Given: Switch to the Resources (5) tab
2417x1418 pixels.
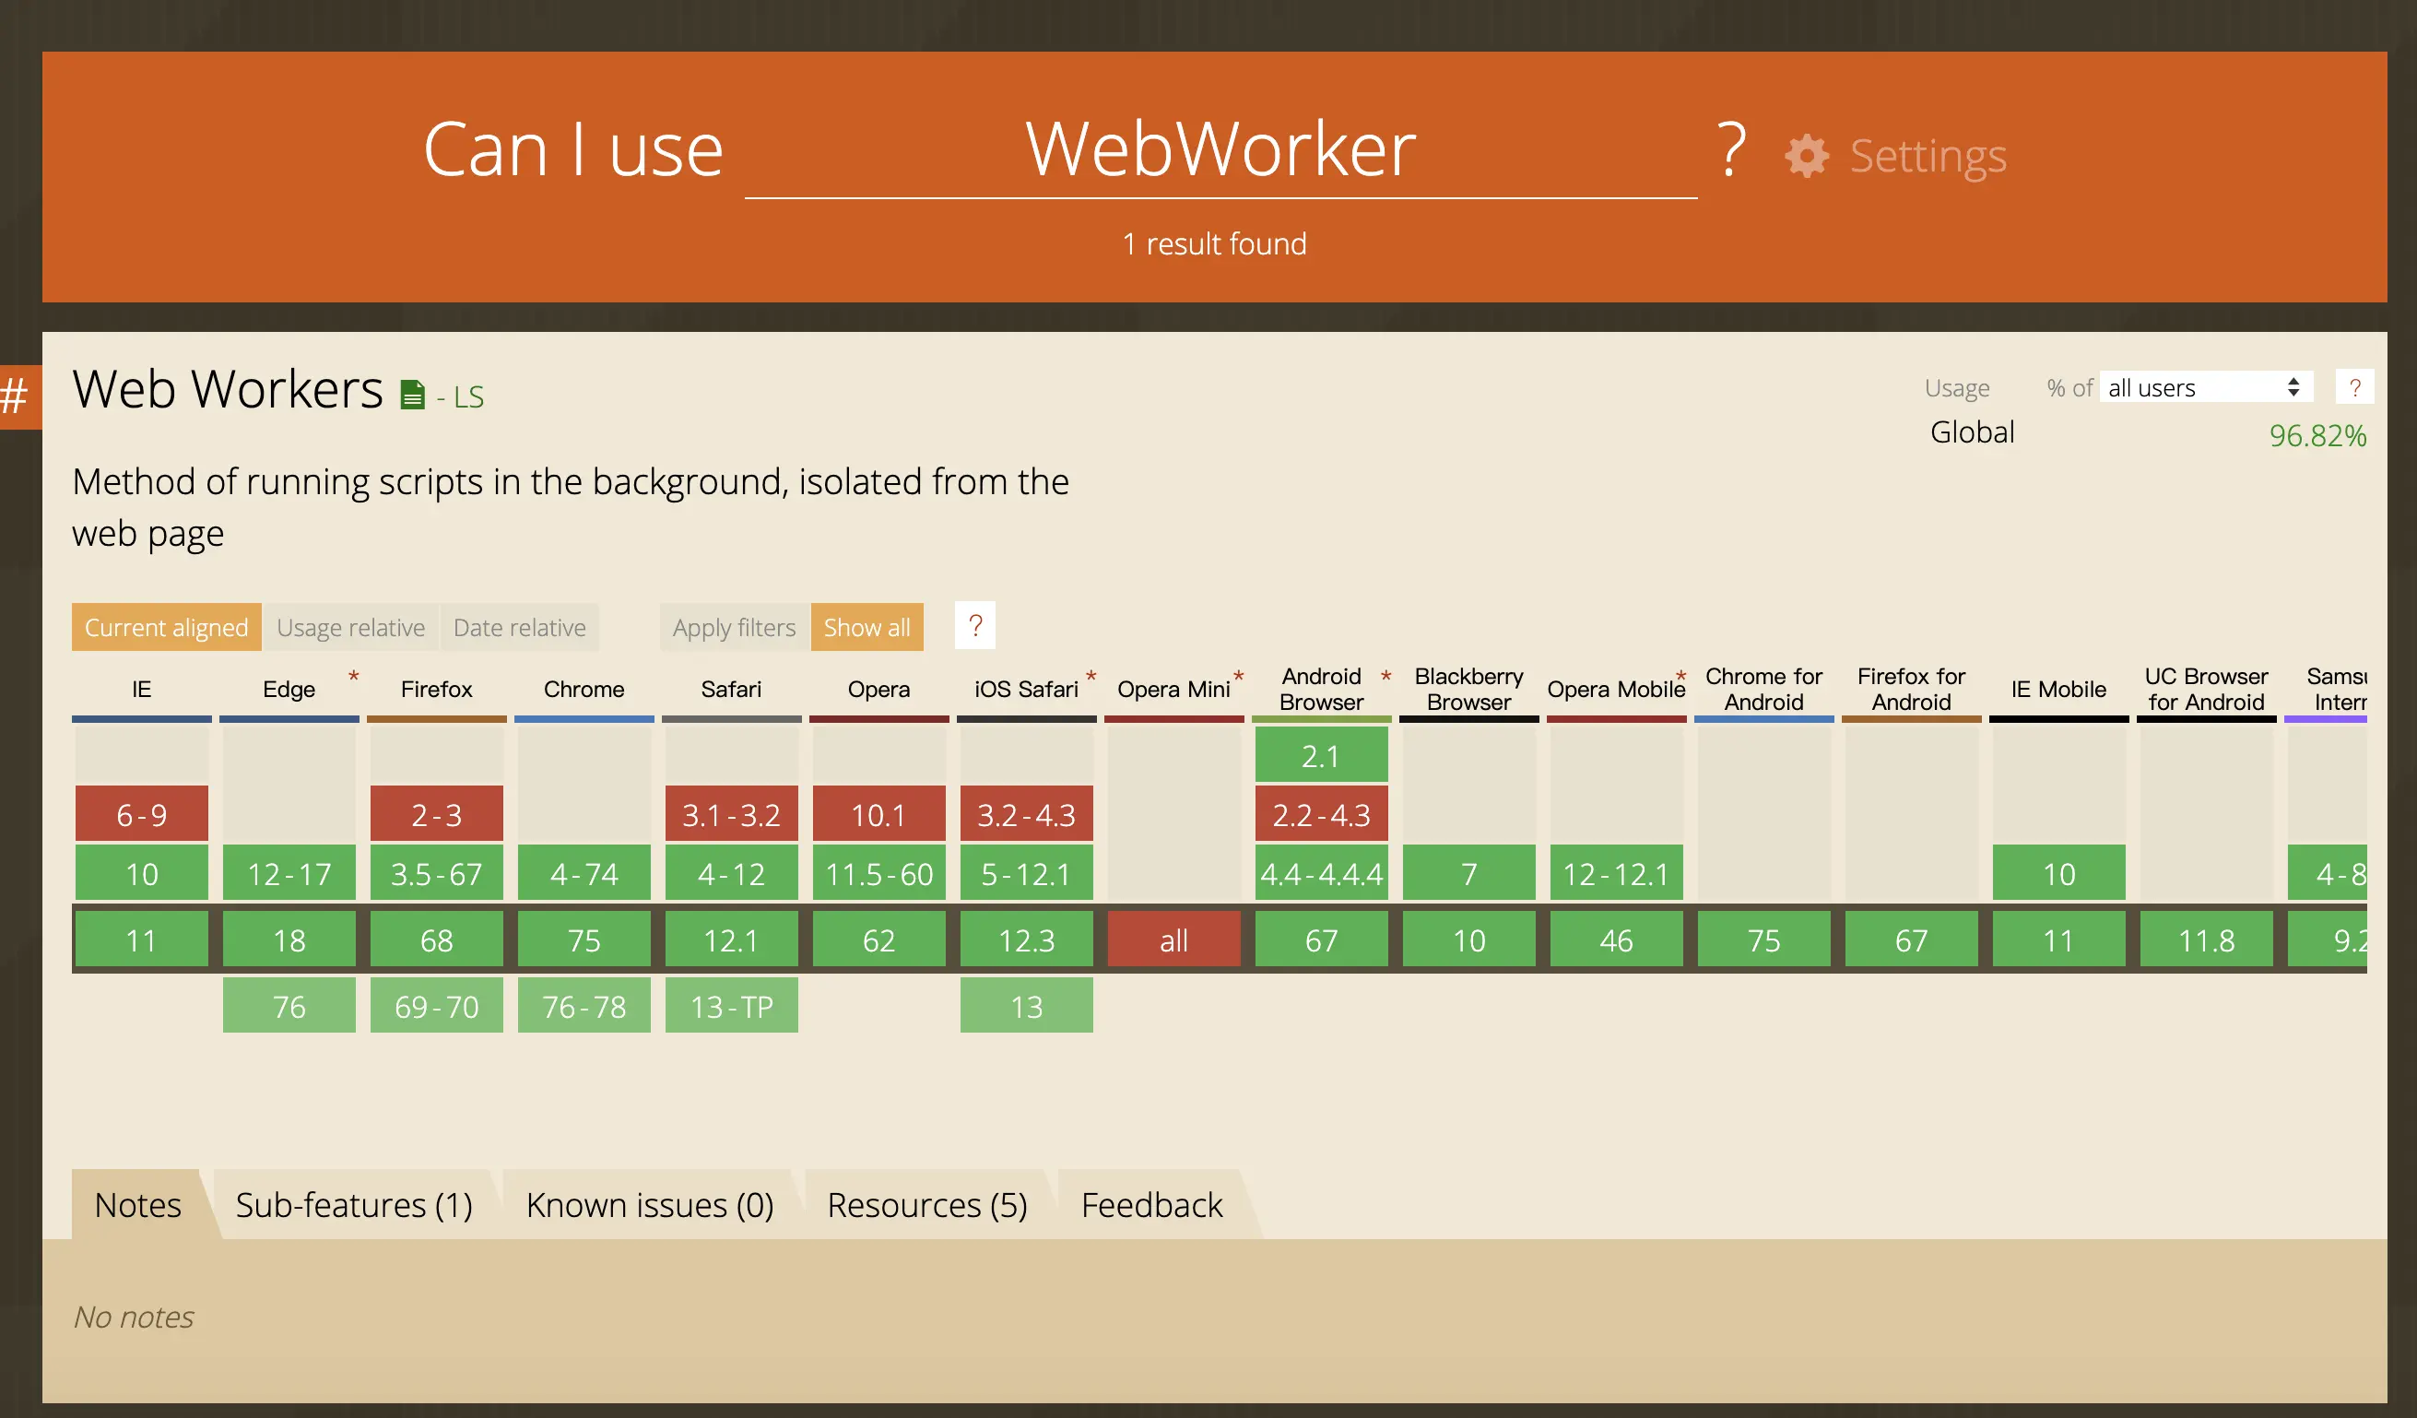Looking at the screenshot, I should click(x=926, y=1205).
